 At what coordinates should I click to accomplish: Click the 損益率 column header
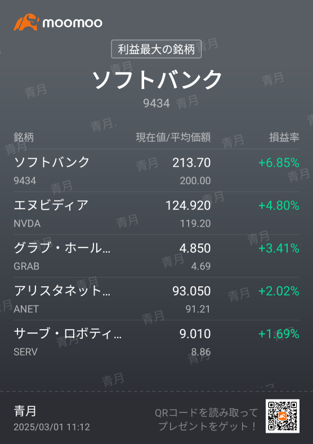(x=284, y=137)
